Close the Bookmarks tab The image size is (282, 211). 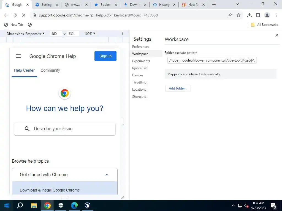[x=116, y=5]
